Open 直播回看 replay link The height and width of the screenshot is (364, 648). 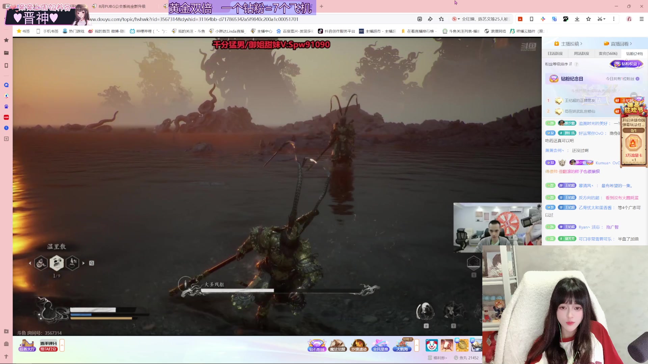618,44
